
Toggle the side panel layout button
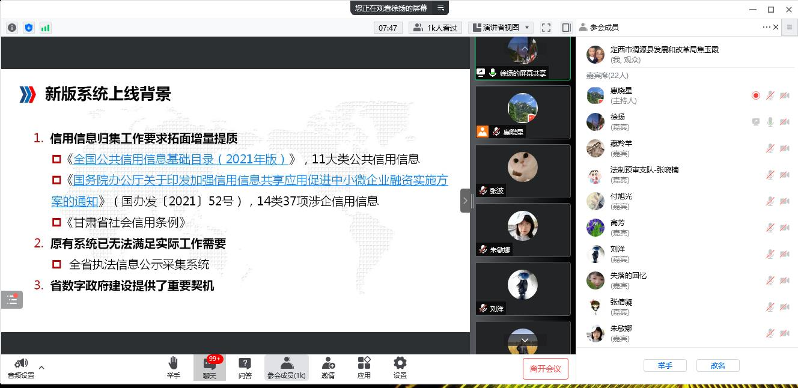tap(566, 28)
